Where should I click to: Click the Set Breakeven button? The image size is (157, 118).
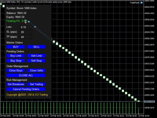[16, 84]
